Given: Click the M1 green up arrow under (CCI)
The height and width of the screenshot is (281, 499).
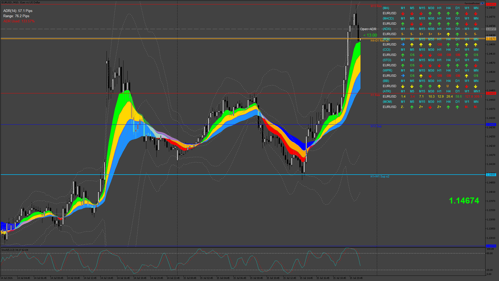Looking at the screenshot, I should point(403,55).
